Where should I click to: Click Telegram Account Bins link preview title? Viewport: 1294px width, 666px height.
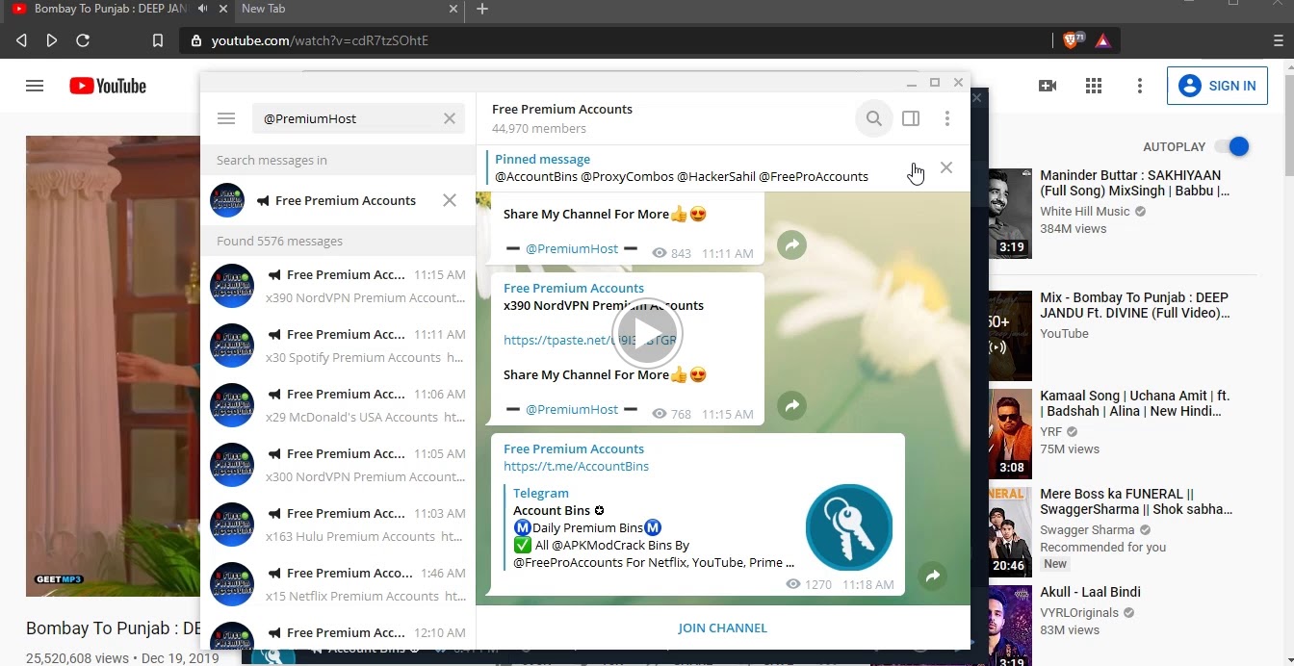pyautogui.click(x=556, y=510)
